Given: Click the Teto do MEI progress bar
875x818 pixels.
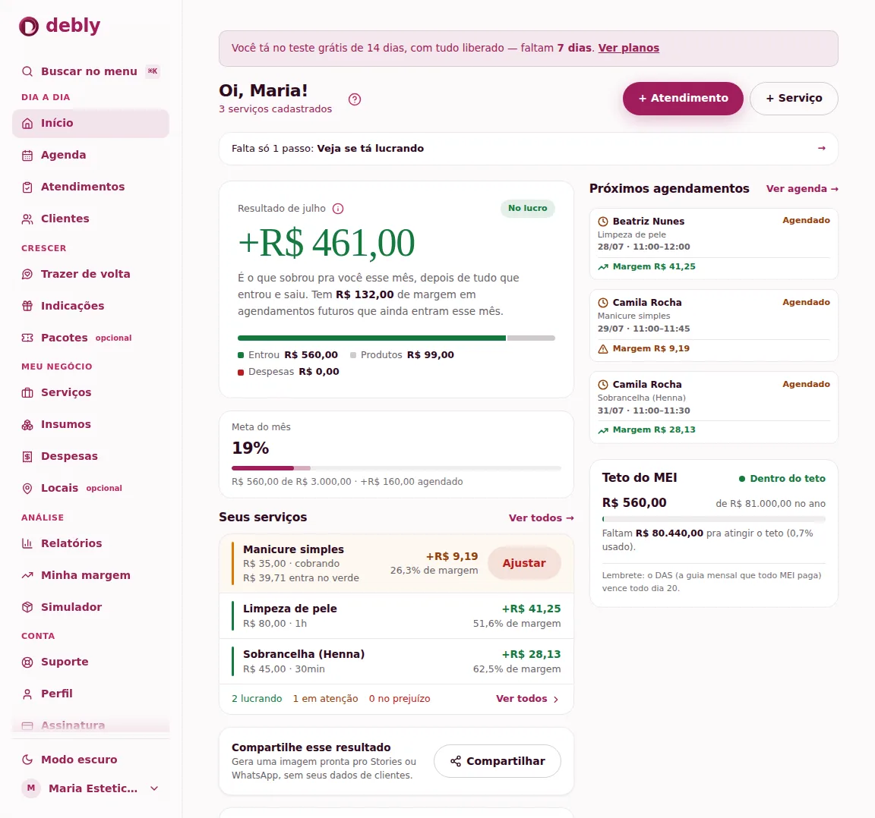Looking at the screenshot, I should point(714,519).
